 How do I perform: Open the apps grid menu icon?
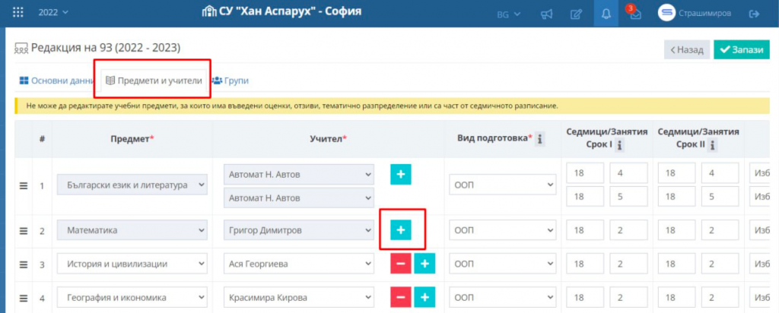[x=18, y=13]
